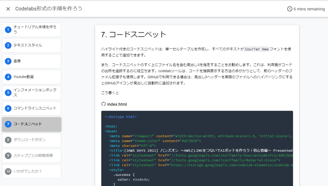Open the Youtube動画 step
Viewport: 328px width, 186px height.
[32, 77]
